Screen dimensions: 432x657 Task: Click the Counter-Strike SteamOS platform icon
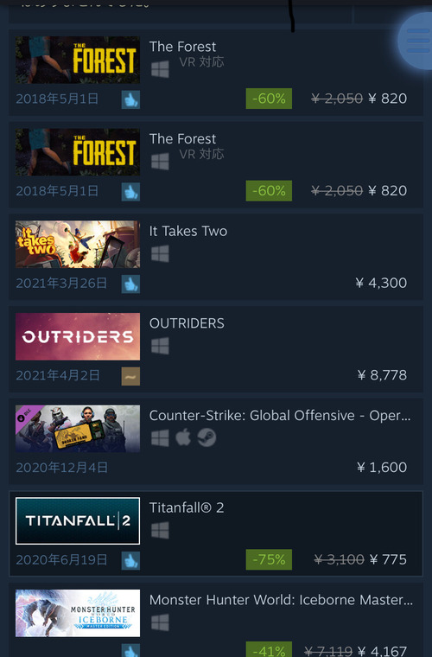[x=206, y=438]
